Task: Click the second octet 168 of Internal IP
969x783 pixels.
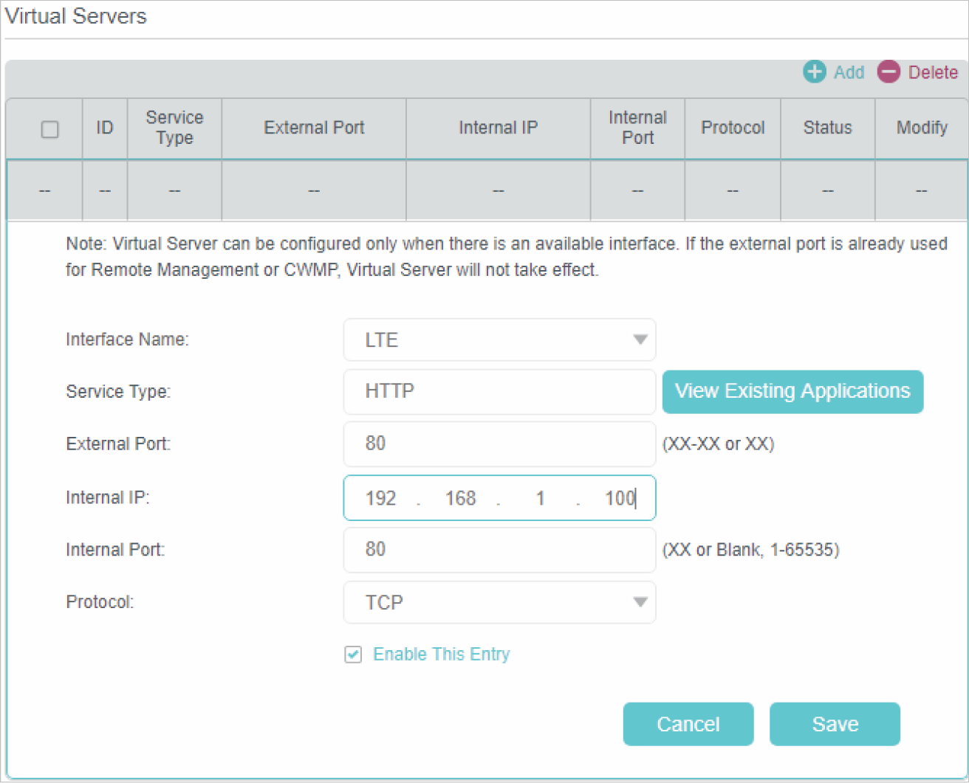Action: [x=460, y=498]
